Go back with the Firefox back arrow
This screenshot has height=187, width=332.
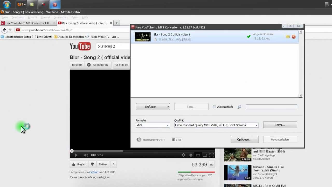click(4, 30)
